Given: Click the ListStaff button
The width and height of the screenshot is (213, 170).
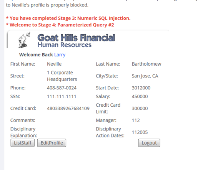Looking at the screenshot, I should pyautogui.click(x=23, y=143).
